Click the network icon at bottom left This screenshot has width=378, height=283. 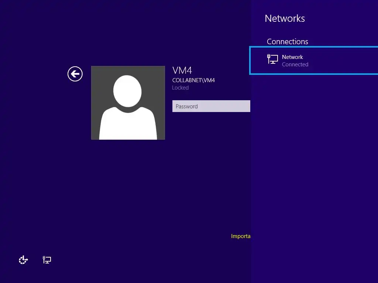[x=47, y=260]
